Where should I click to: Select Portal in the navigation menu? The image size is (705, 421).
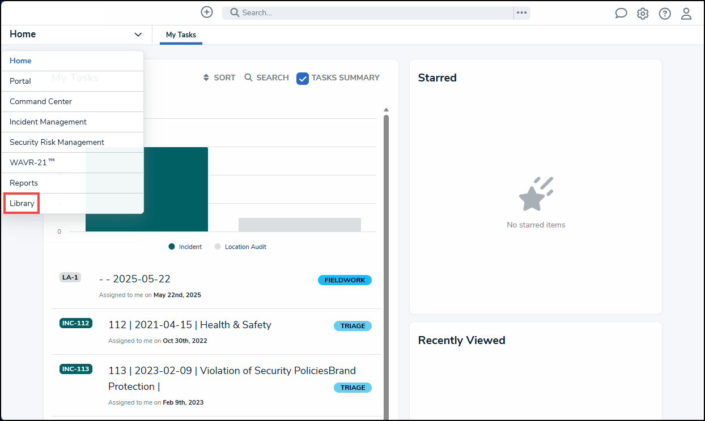(x=73, y=81)
